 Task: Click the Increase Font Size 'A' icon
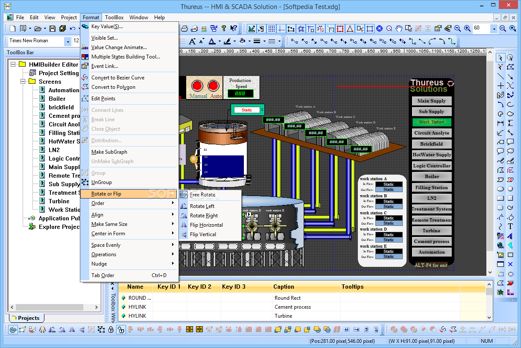(192, 41)
